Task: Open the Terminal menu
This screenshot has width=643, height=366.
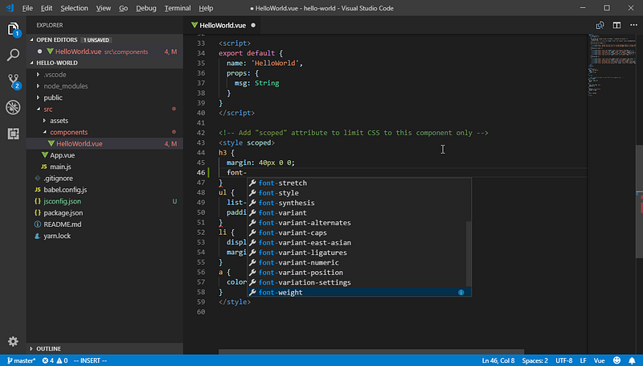Action: click(x=177, y=8)
